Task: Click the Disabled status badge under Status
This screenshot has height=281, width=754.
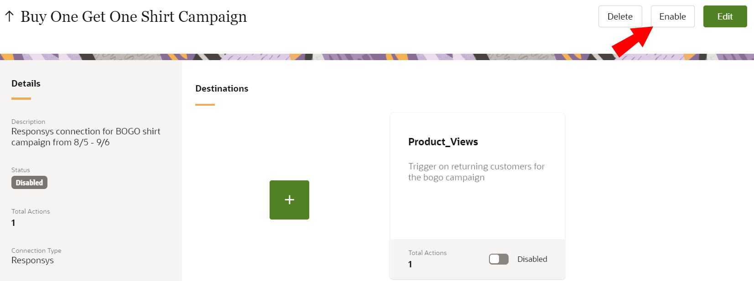Action: coord(29,183)
